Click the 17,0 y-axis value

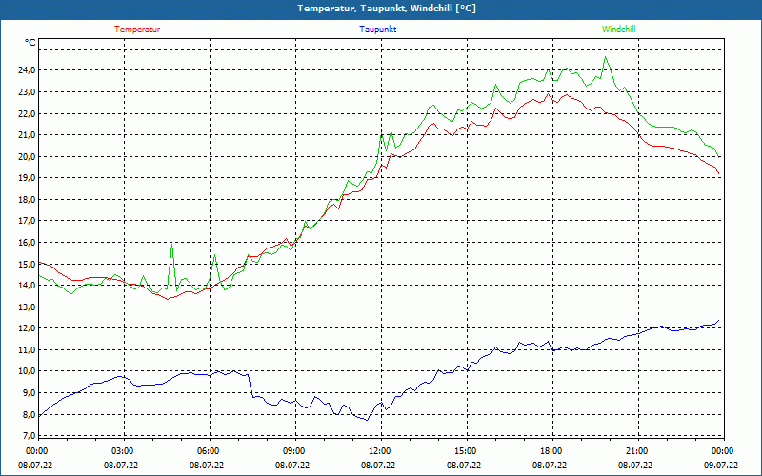click(x=27, y=221)
